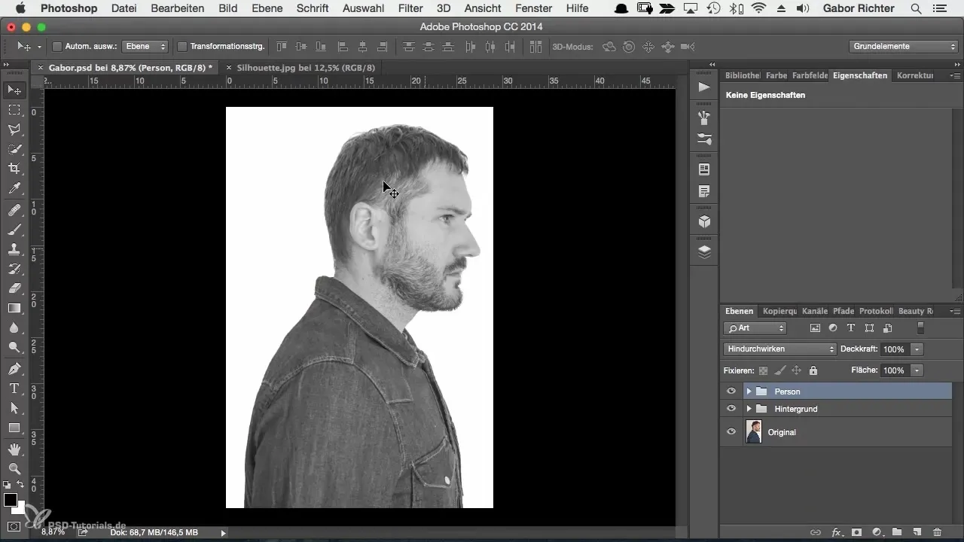Toggle lock transparent pixels

tap(763, 370)
